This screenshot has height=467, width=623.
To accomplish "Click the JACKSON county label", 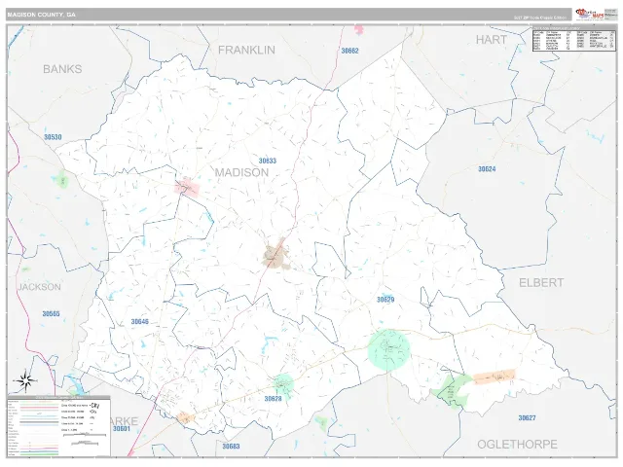I will (39, 287).
